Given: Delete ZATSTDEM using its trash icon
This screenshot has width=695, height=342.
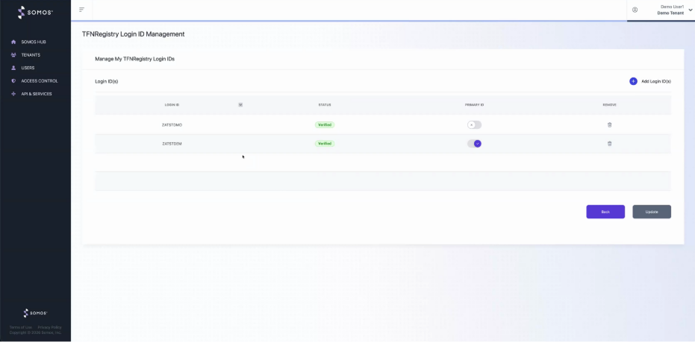Looking at the screenshot, I should pos(609,144).
